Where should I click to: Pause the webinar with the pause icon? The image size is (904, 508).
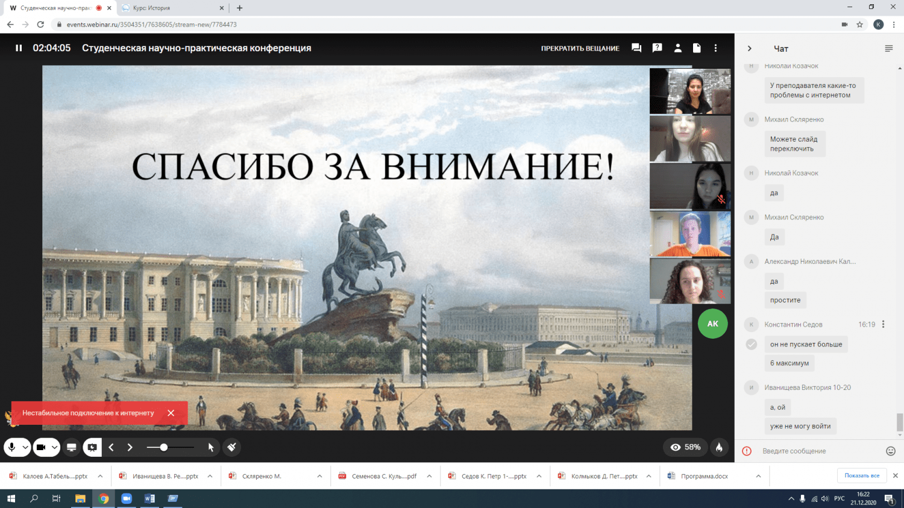click(x=19, y=48)
